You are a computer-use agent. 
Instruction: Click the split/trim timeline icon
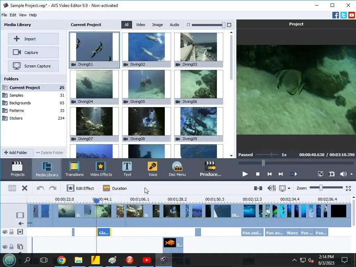point(258,188)
